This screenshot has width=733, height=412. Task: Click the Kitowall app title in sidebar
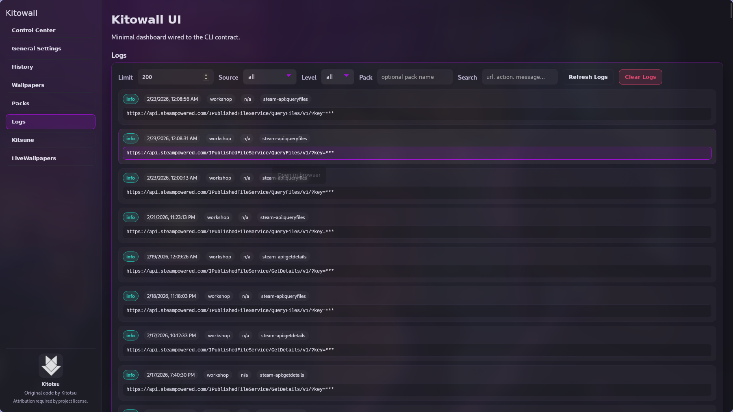22,13
